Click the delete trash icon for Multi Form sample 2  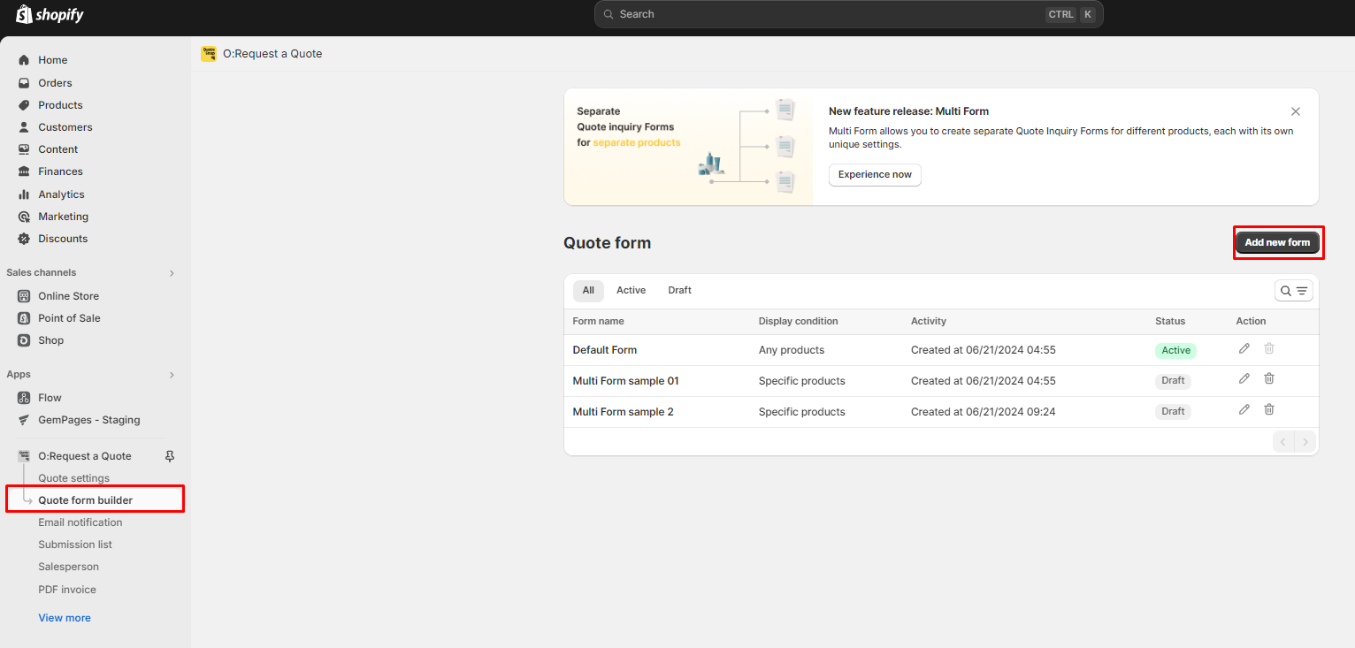tap(1269, 409)
